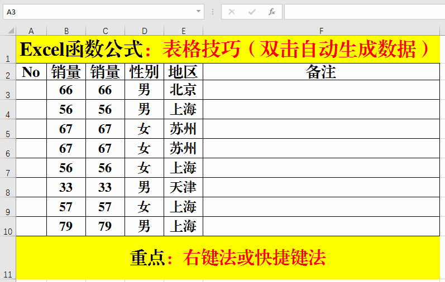Select row 10 header

point(8,226)
